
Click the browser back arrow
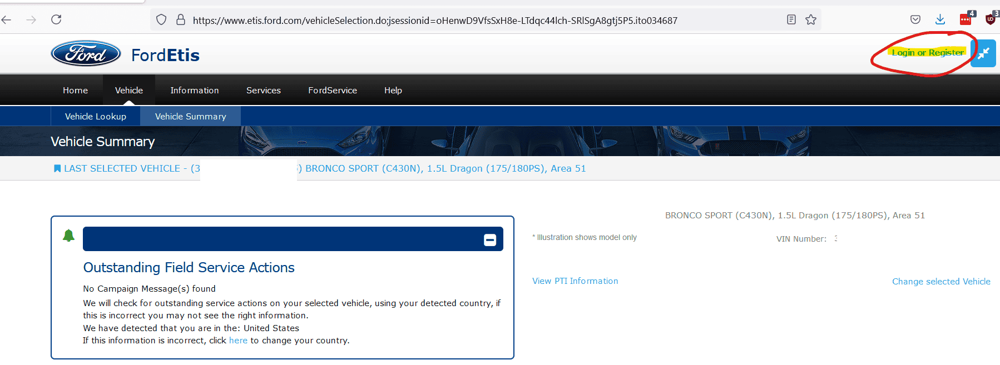pyautogui.click(x=7, y=20)
